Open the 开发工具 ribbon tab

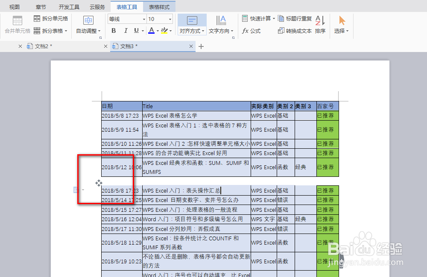pos(69,7)
